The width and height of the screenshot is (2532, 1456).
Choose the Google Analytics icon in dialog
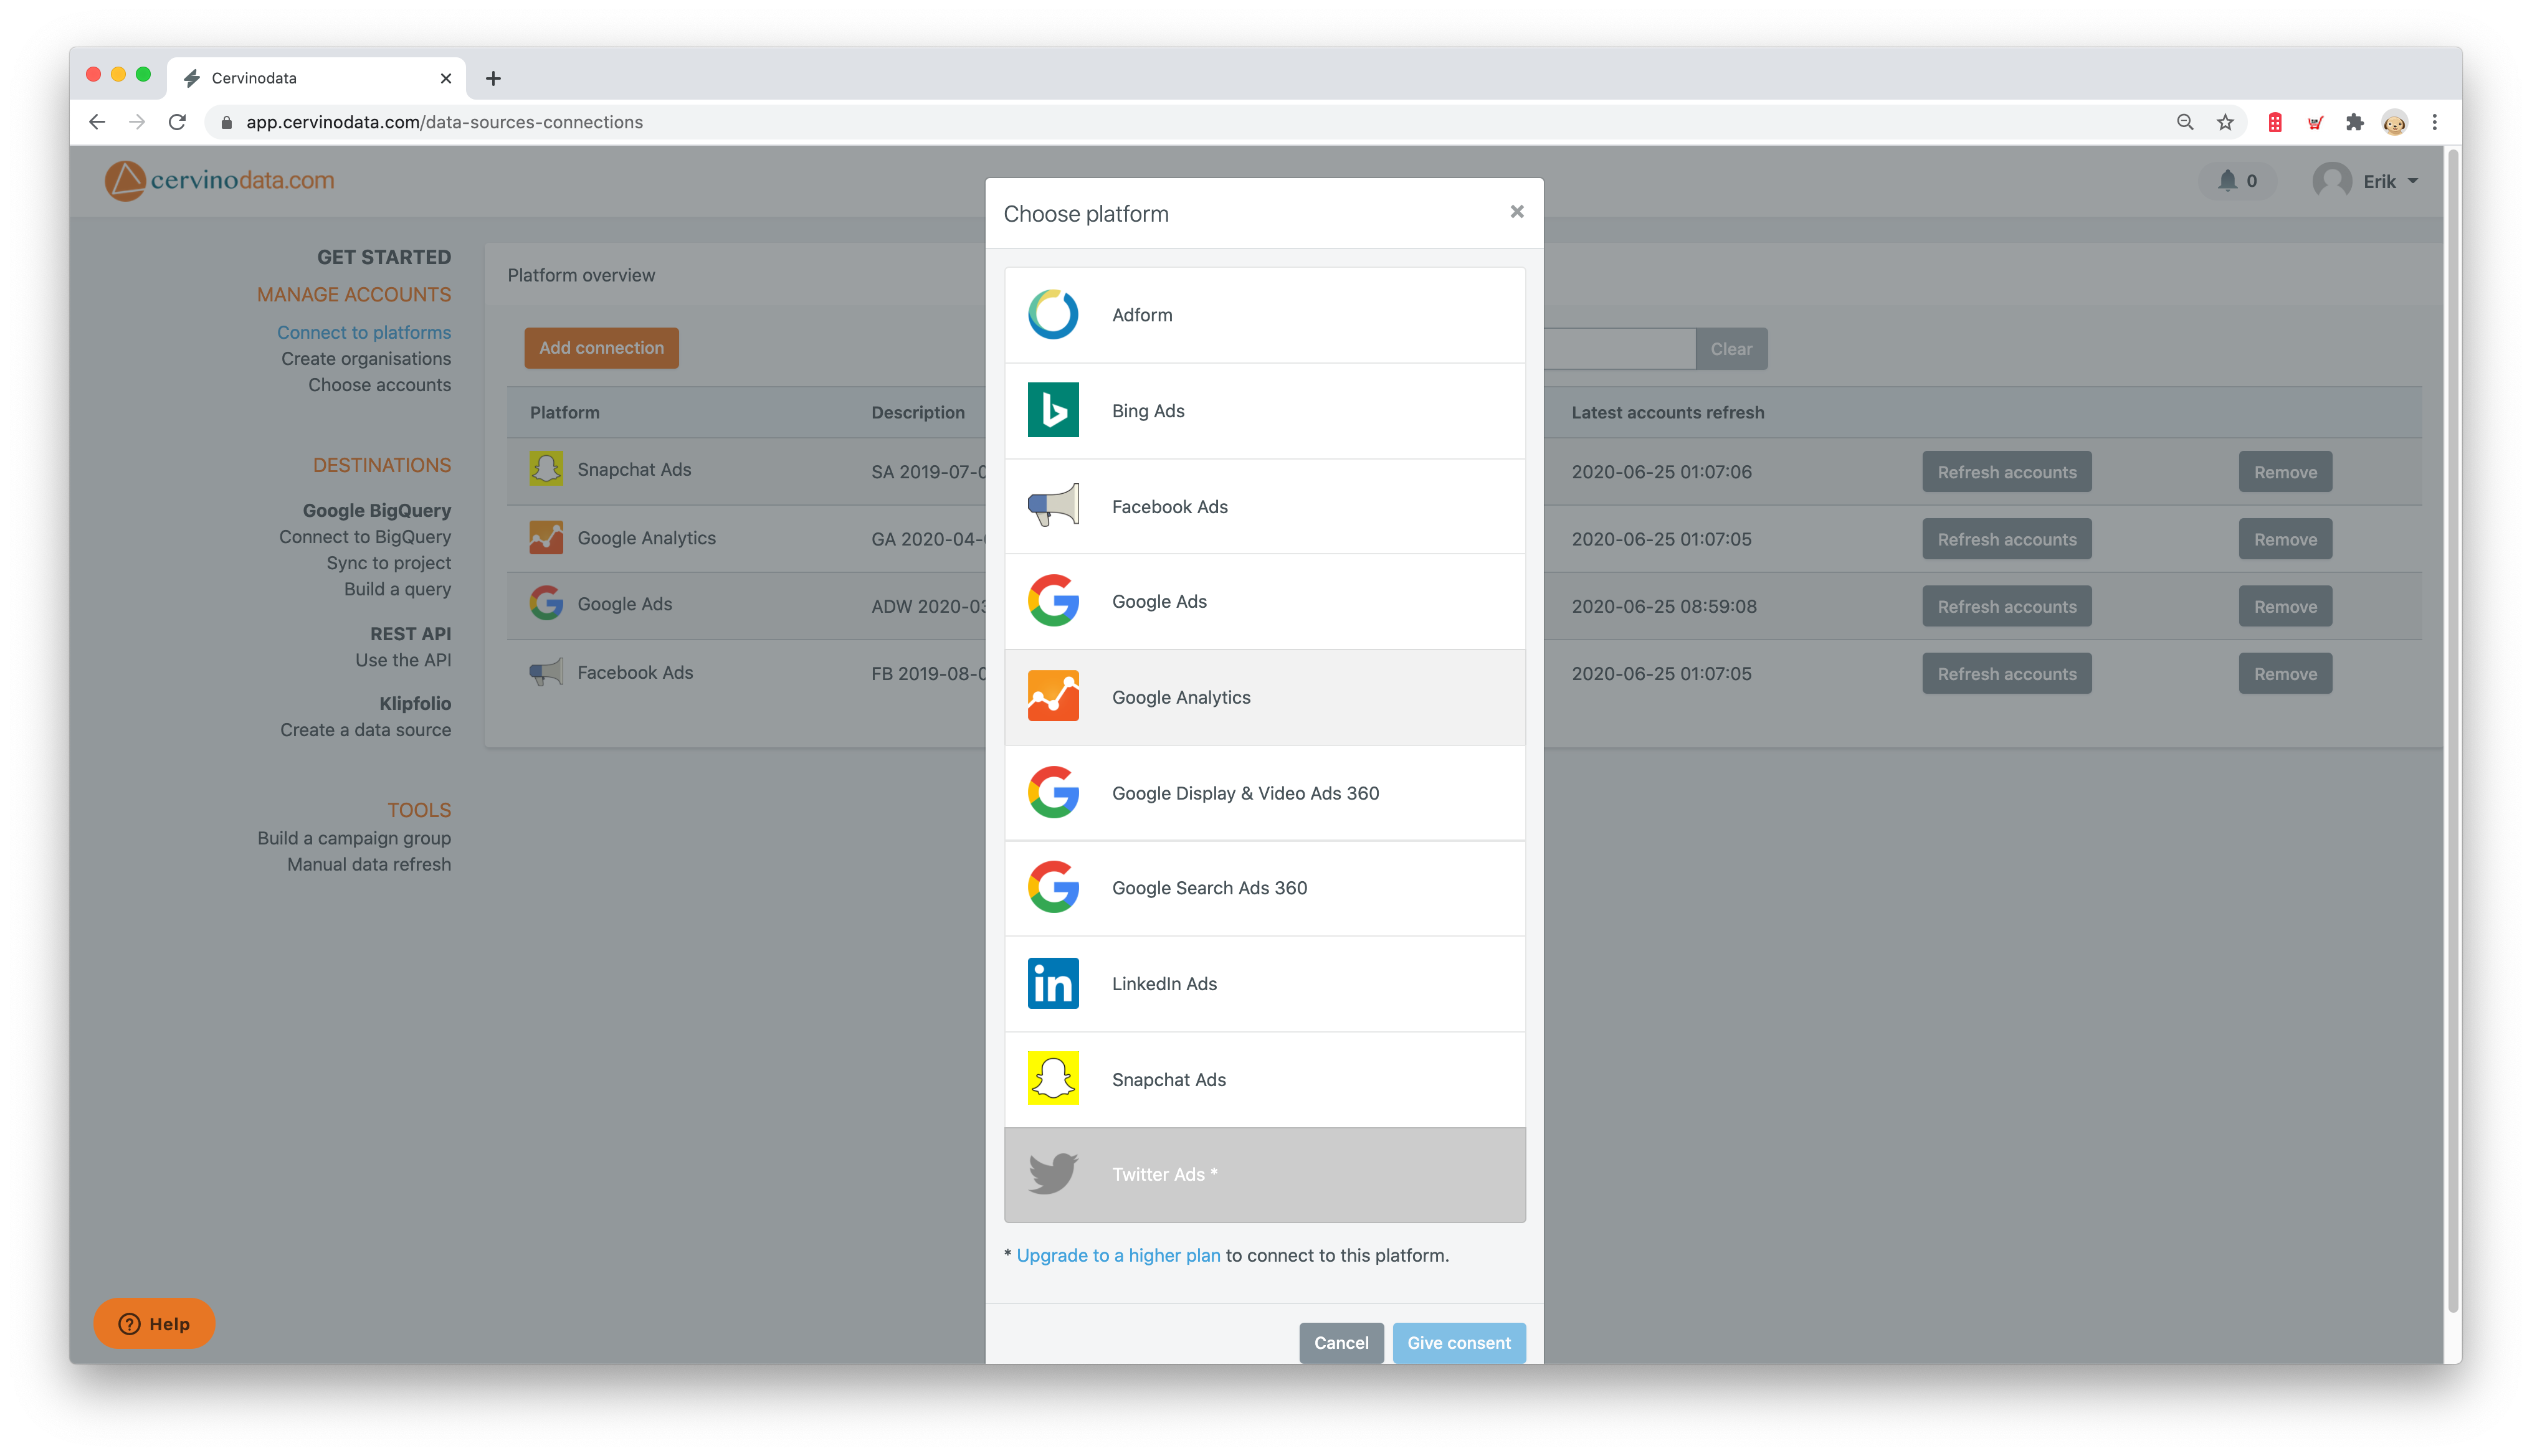coord(1052,697)
